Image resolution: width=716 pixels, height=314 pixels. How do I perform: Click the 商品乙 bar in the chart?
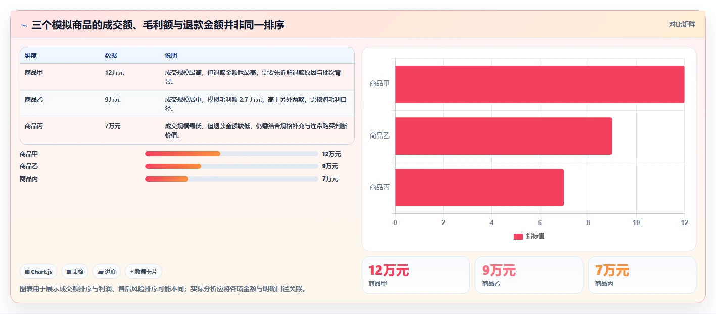coord(504,136)
